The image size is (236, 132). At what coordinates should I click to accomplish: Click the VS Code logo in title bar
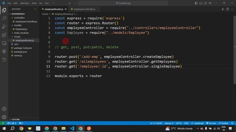coord(3,3)
